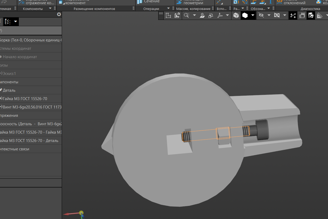Viewport: 328px width, 219px height.
Task: Click the Компоненты tree group row
Action: 31,82
